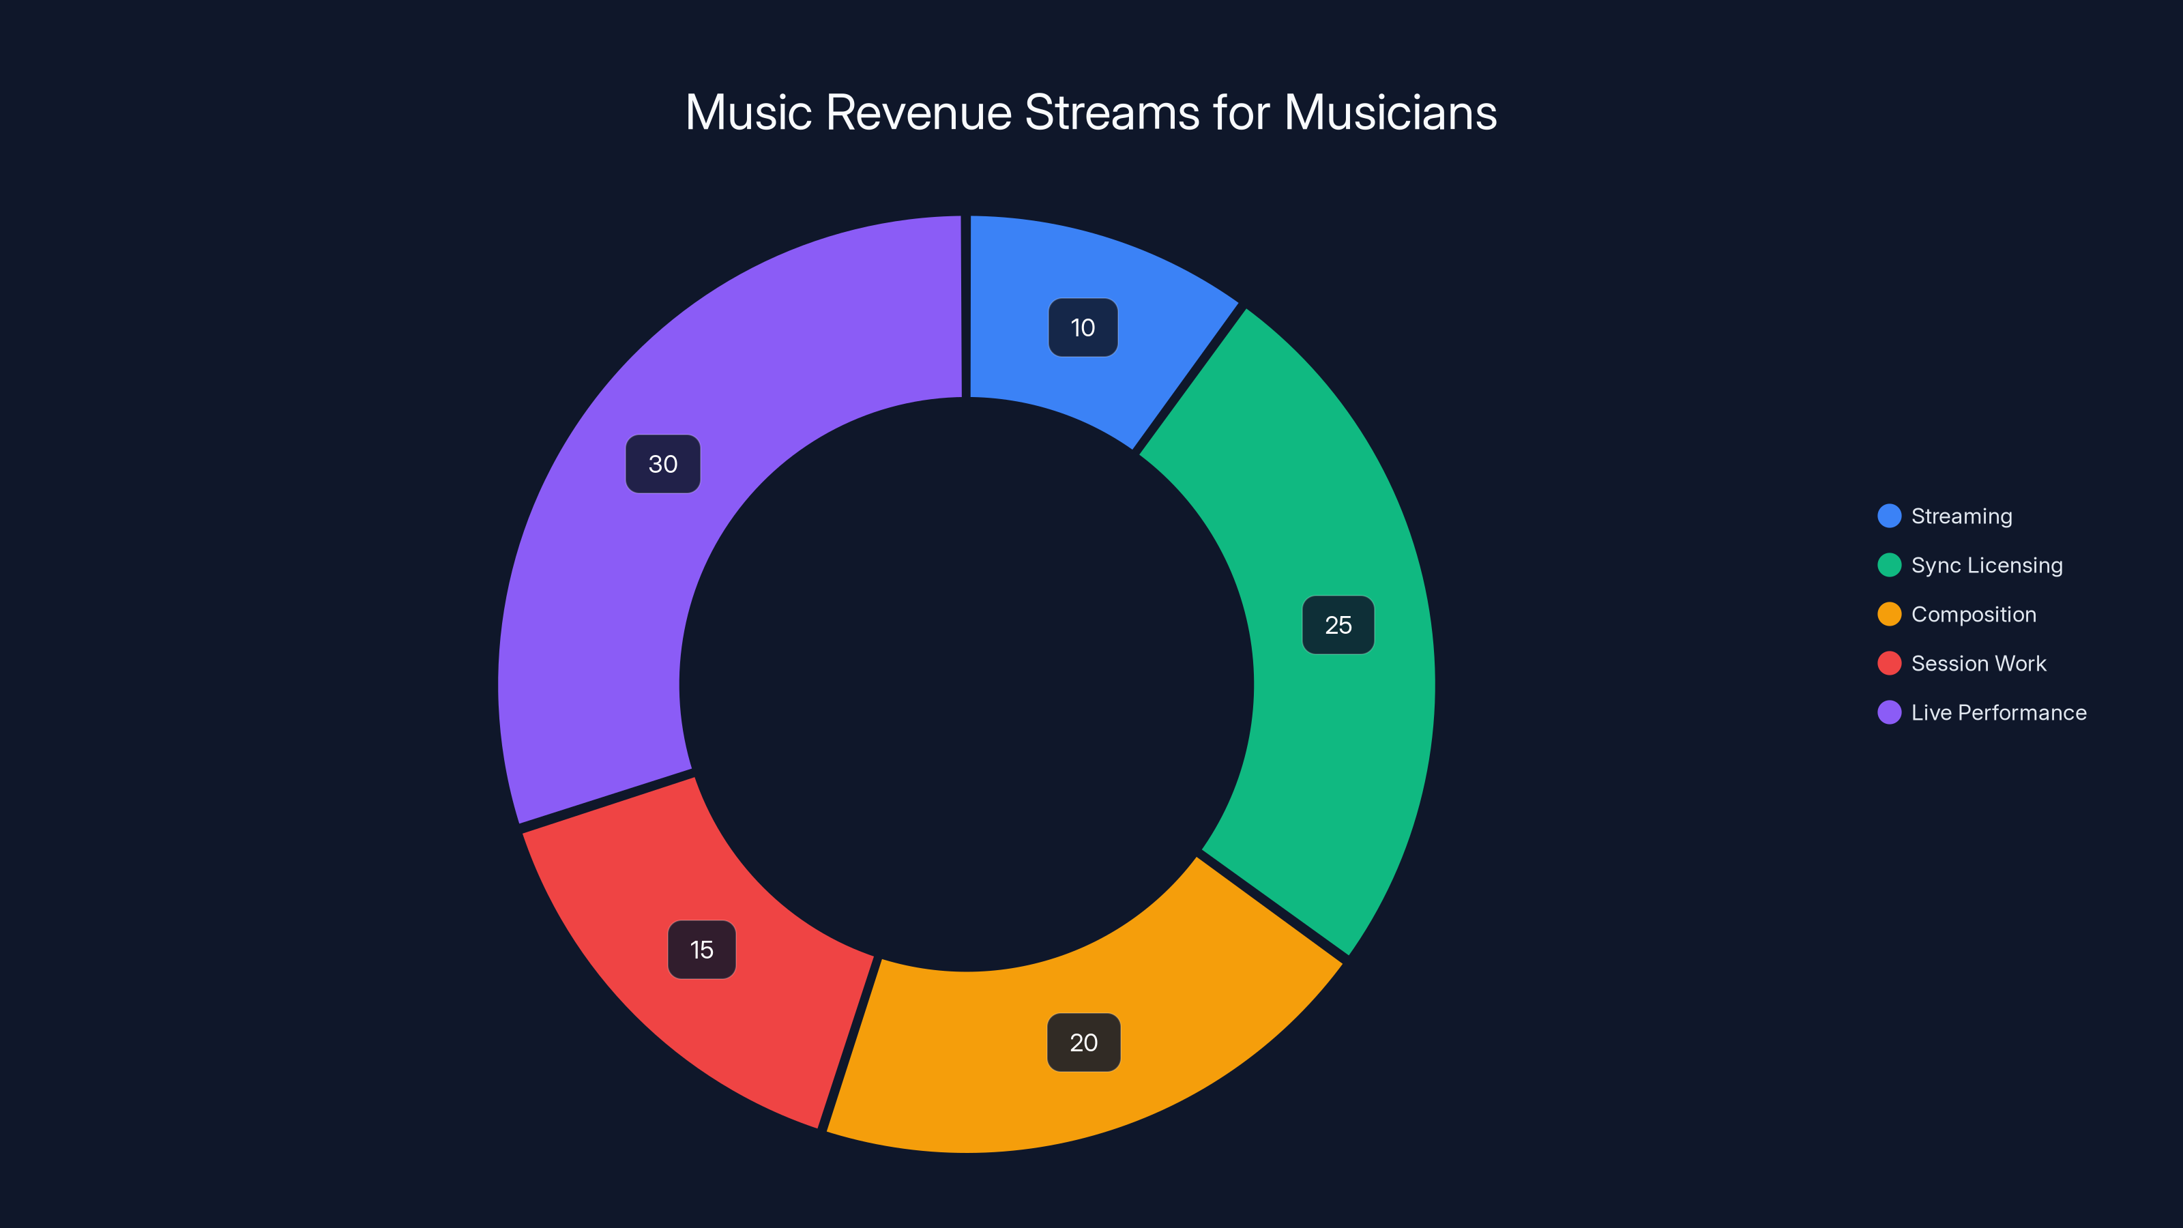
Task: Click the value label showing 10
Action: [1082, 327]
